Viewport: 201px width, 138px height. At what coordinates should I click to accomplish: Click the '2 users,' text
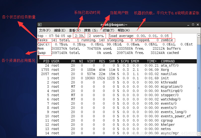pos(96,36)
